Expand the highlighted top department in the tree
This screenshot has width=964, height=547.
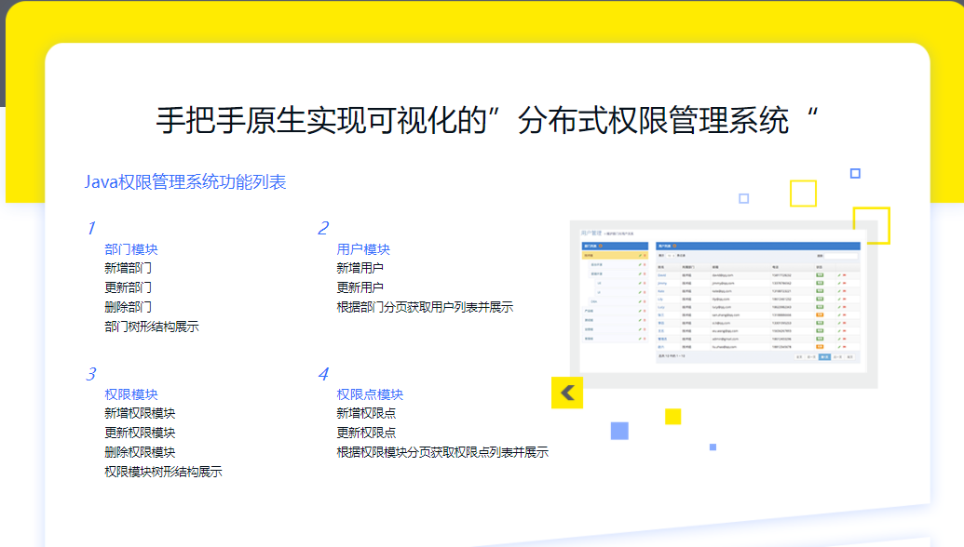coord(589,255)
